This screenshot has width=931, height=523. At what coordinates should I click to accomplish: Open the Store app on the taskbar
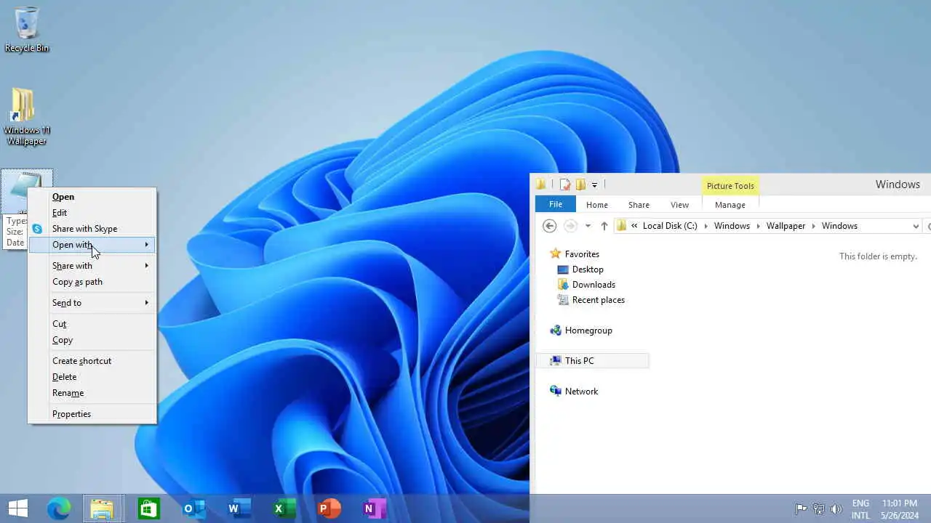point(148,508)
